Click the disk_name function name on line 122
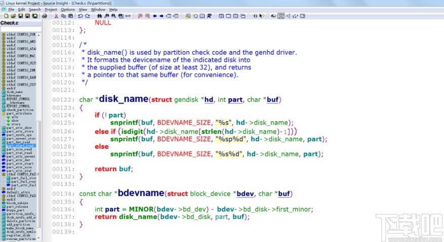 [124, 99]
